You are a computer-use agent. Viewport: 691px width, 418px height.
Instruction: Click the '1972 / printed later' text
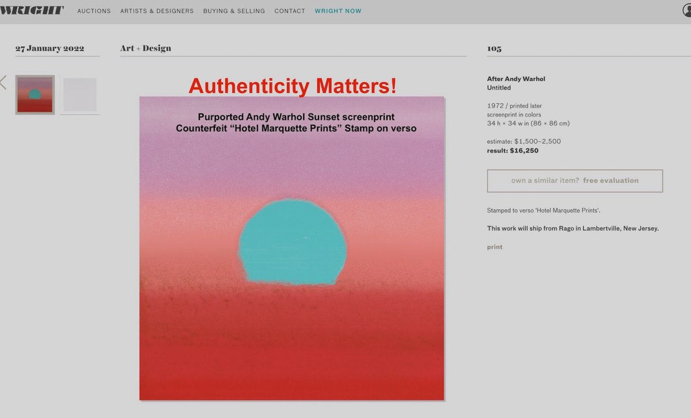(514, 106)
